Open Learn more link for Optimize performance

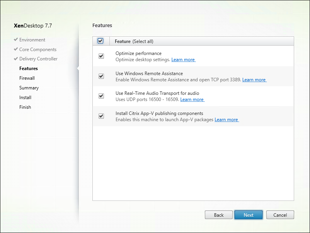tap(183, 60)
